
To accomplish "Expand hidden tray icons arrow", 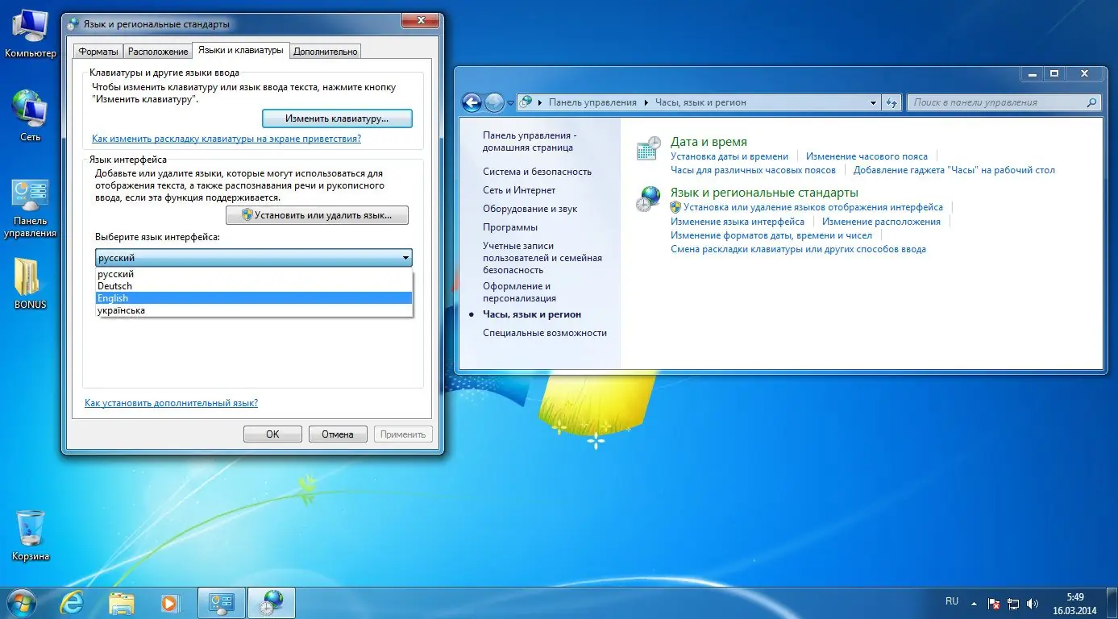I will tap(974, 603).
